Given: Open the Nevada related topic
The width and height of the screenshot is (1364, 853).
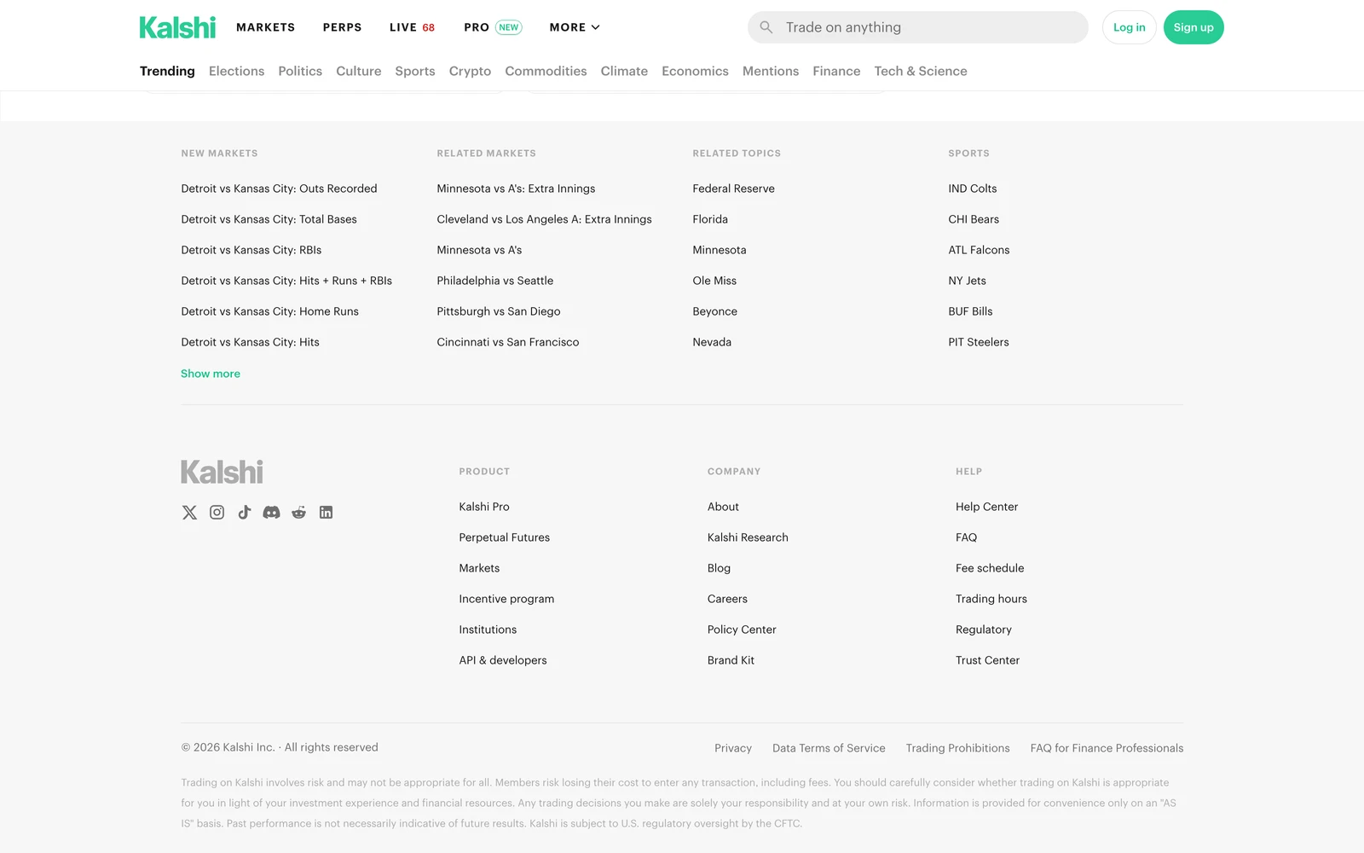Looking at the screenshot, I should (x=712, y=342).
